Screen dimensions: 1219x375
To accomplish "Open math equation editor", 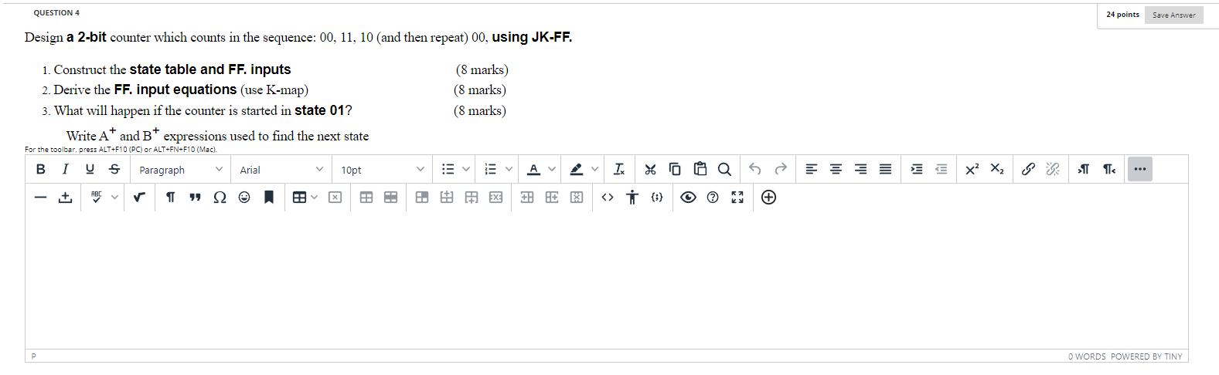I will pos(139,198).
